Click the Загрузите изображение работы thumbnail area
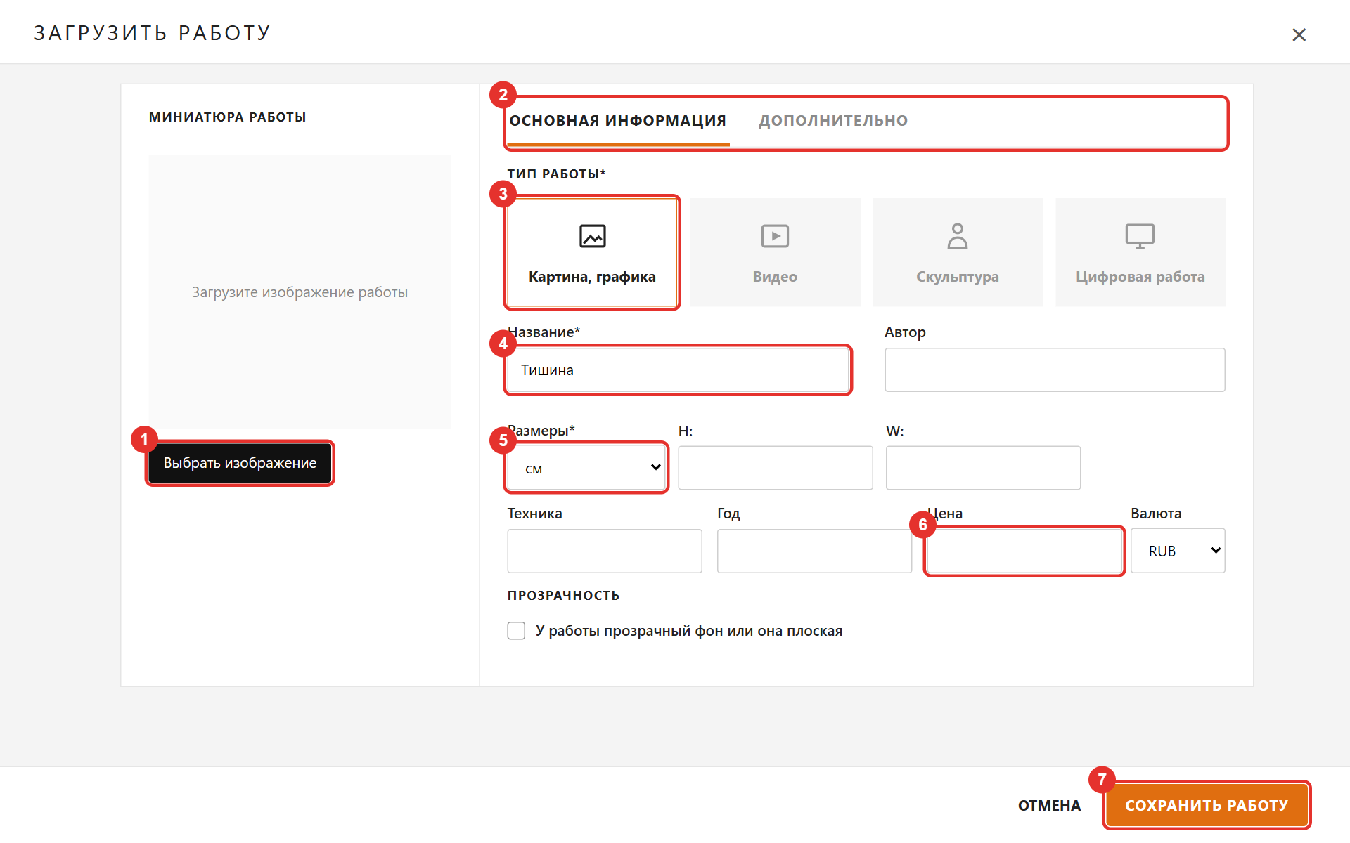 (x=300, y=292)
